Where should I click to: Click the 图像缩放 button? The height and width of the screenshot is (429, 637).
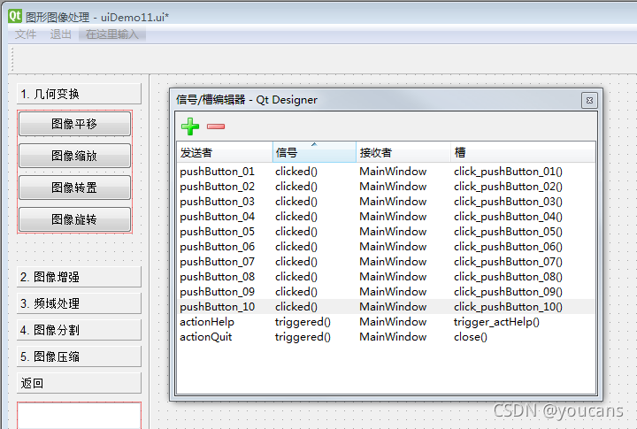click(74, 156)
